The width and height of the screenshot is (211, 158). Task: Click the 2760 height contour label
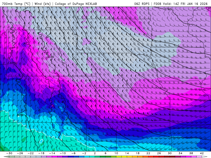tap(168, 9)
